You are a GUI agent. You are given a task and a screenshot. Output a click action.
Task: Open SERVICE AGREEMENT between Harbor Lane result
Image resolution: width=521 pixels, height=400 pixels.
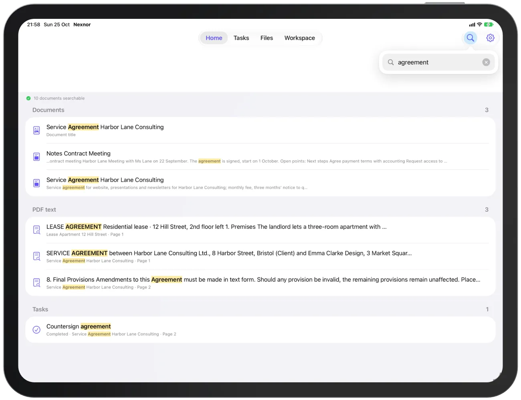[260, 257]
